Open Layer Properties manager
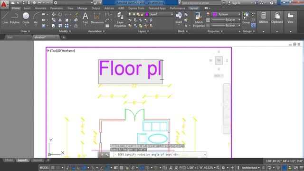The width and height of the screenshot is (304, 171). click(120, 20)
